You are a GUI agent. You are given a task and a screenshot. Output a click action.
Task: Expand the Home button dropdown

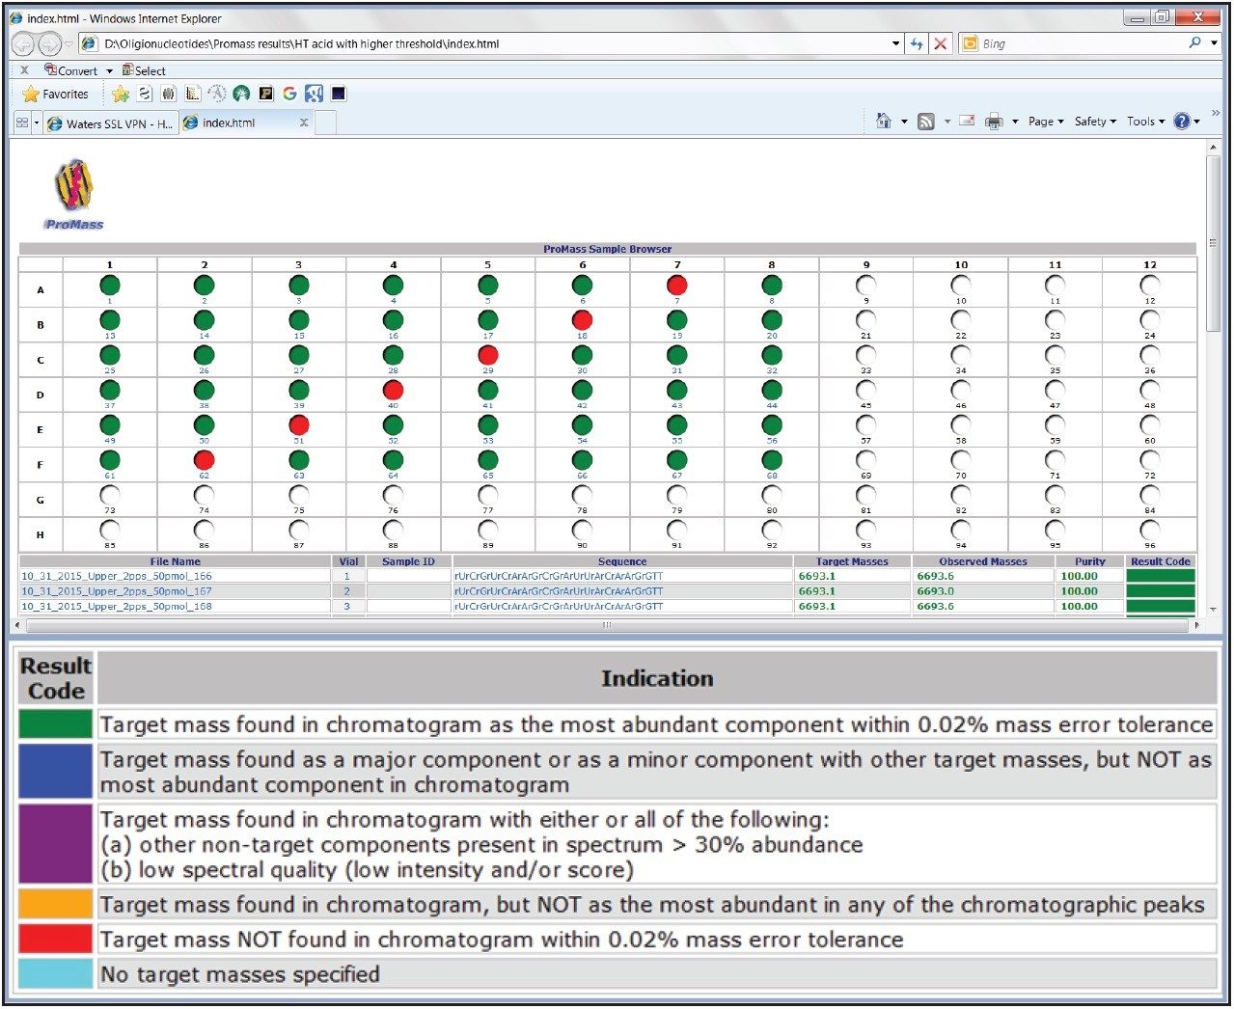click(x=904, y=122)
